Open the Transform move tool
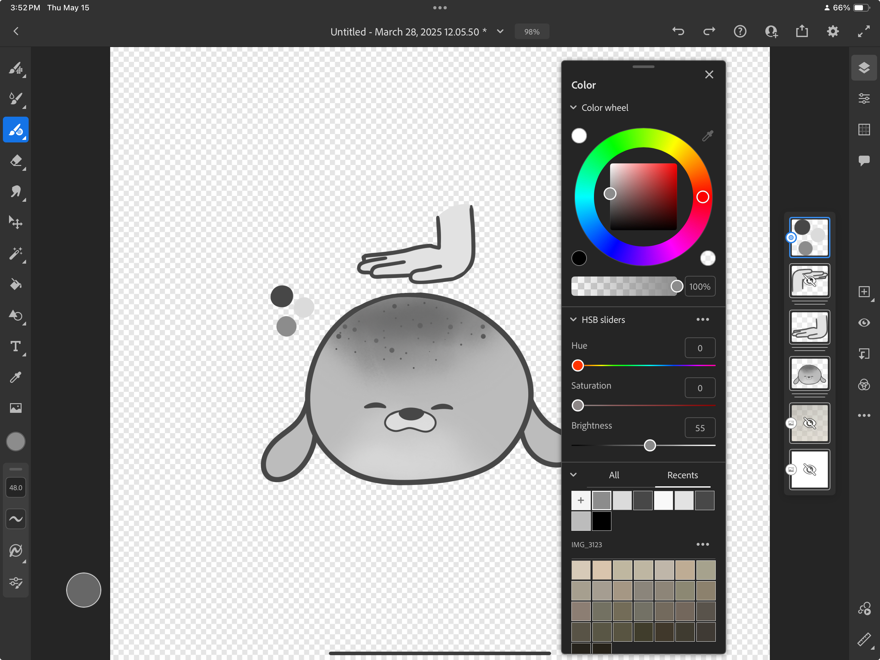Image resolution: width=880 pixels, height=660 pixels. [16, 222]
